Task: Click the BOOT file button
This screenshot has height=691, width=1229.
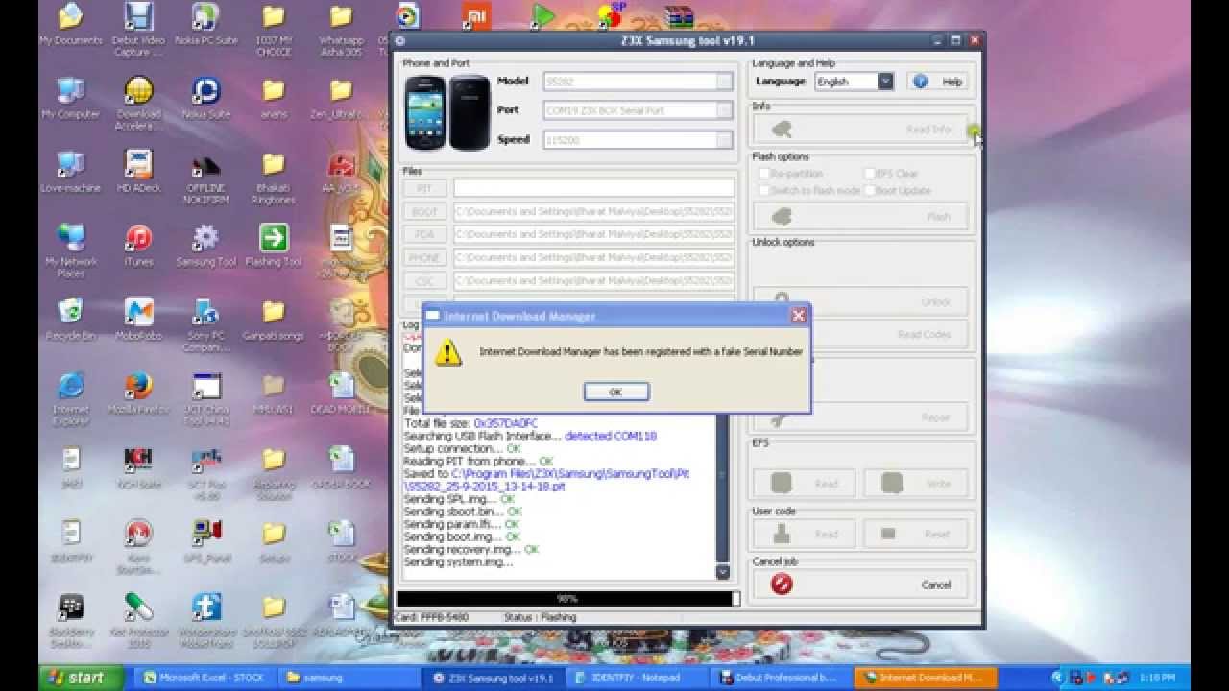Action: 424,211
